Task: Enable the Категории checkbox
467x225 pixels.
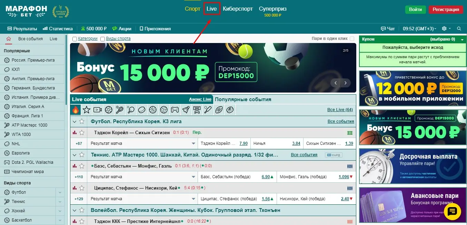Action: 74,39
